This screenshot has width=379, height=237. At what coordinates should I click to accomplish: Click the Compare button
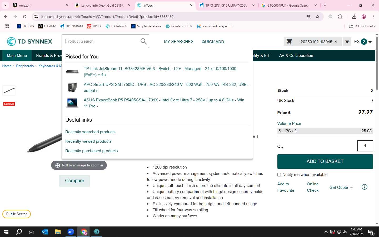[x=74, y=181]
